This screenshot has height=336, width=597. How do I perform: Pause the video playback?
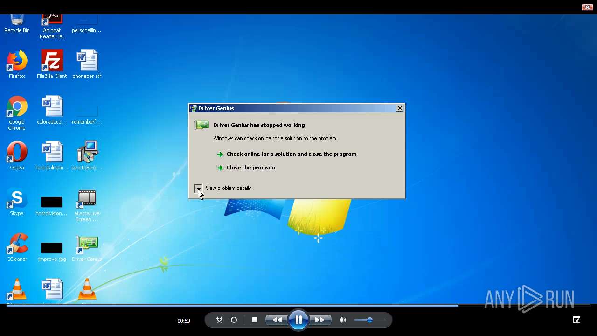point(298,320)
